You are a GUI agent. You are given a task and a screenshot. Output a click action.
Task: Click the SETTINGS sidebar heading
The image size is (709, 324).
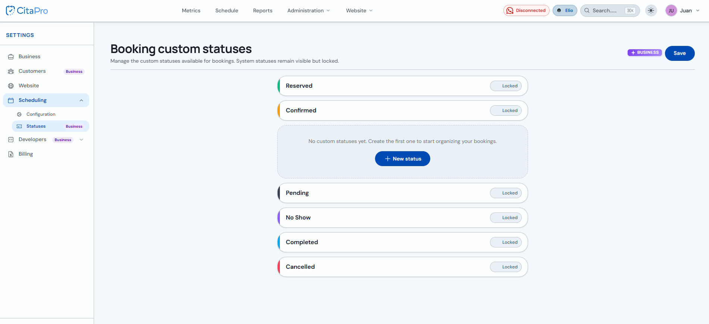click(20, 35)
